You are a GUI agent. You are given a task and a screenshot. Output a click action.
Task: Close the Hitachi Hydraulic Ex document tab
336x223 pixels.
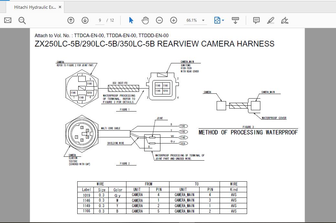pyautogui.click(x=59, y=6)
